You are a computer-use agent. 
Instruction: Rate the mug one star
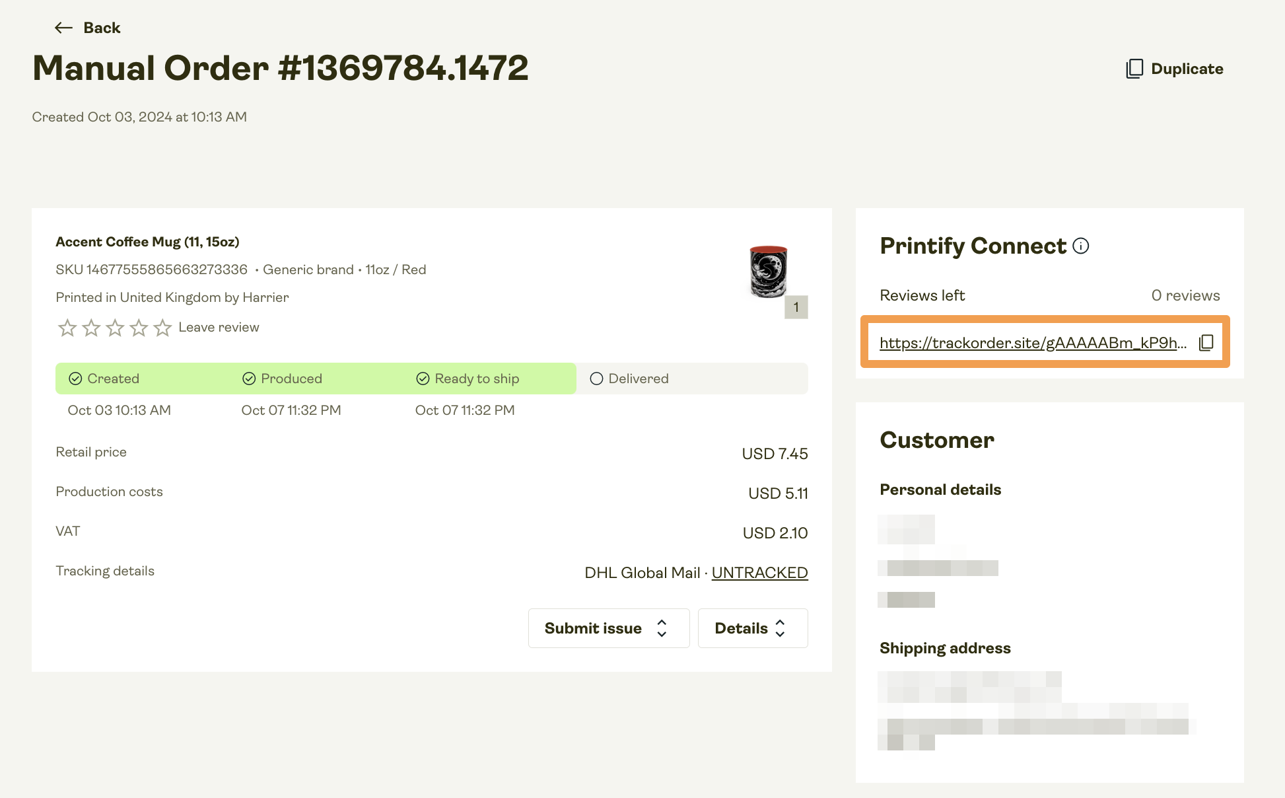pos(67,328)
